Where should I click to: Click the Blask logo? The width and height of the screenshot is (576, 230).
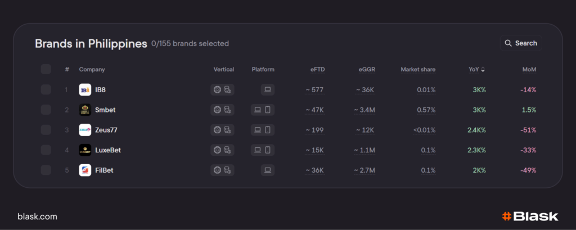coord(530,217)
